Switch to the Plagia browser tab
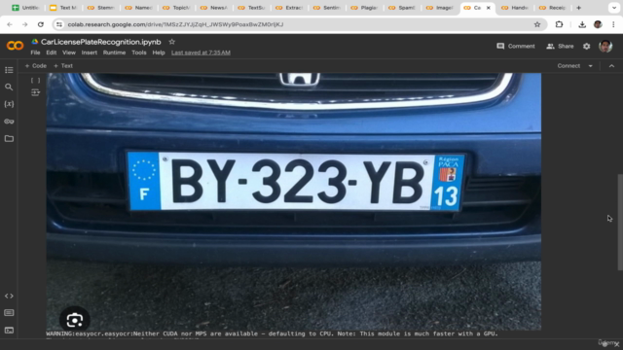 [x=364, y=8]
